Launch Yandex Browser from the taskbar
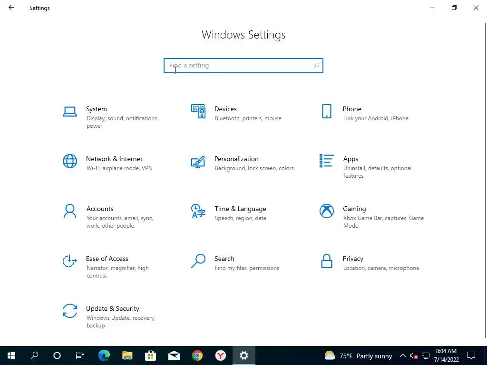Viewport: 487px width, 365px height. [221, 355]
